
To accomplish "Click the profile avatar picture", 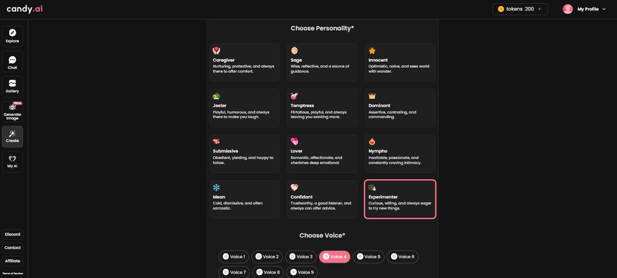I will coord(568,9).
